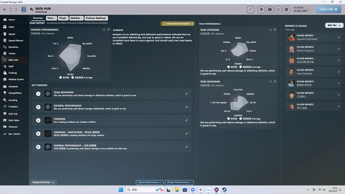
Task: Click the head icon left of help
Action: click(261, 9)
